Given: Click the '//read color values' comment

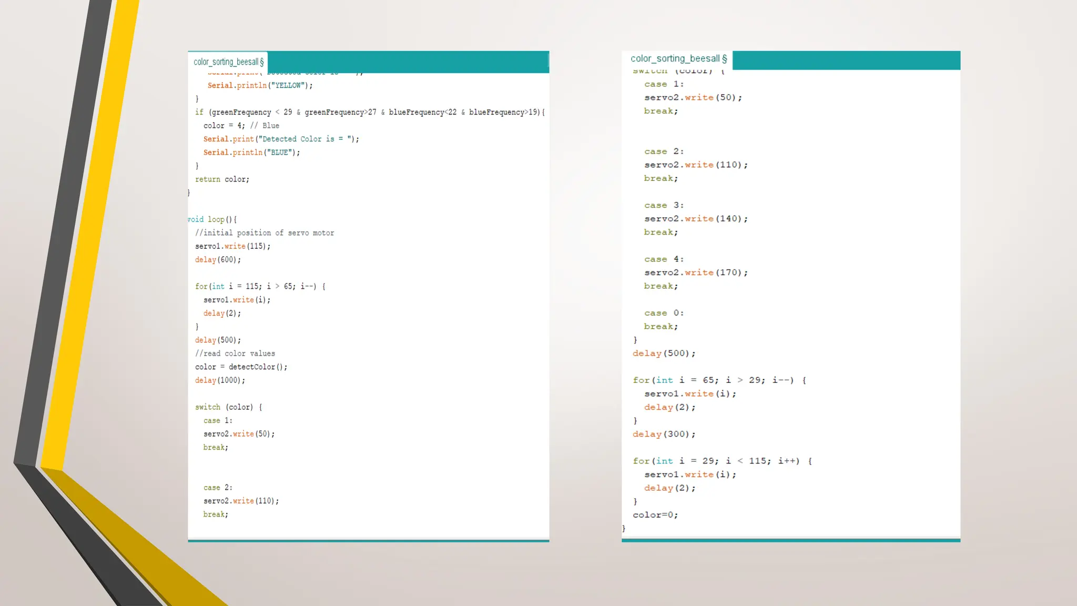Looking at the screenshot, I should [x=235, y=353].
